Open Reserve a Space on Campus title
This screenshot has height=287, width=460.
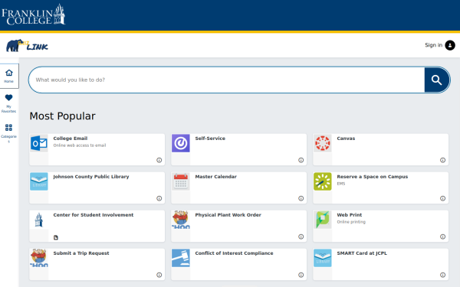click(x=373, y=177)
